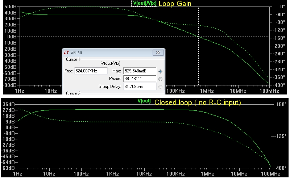Click the -400° label on upper phase axis
This screenshot has width=290, height=181.
pos(279,85)
